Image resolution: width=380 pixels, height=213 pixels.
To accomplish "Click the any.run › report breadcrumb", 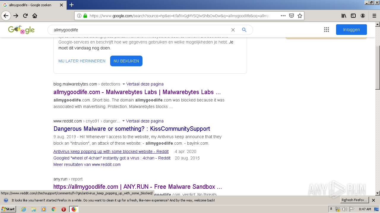I will pyautogui.click(x=68, y=179).
